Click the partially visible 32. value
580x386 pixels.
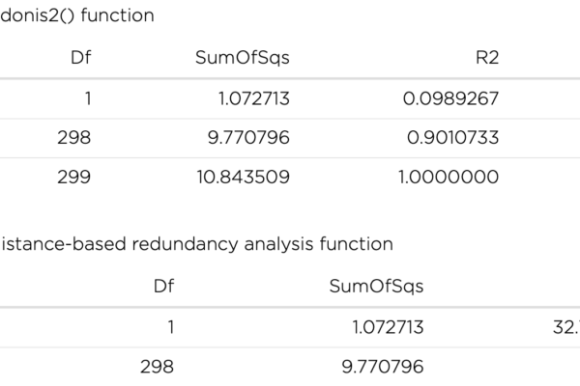(566, 327)
